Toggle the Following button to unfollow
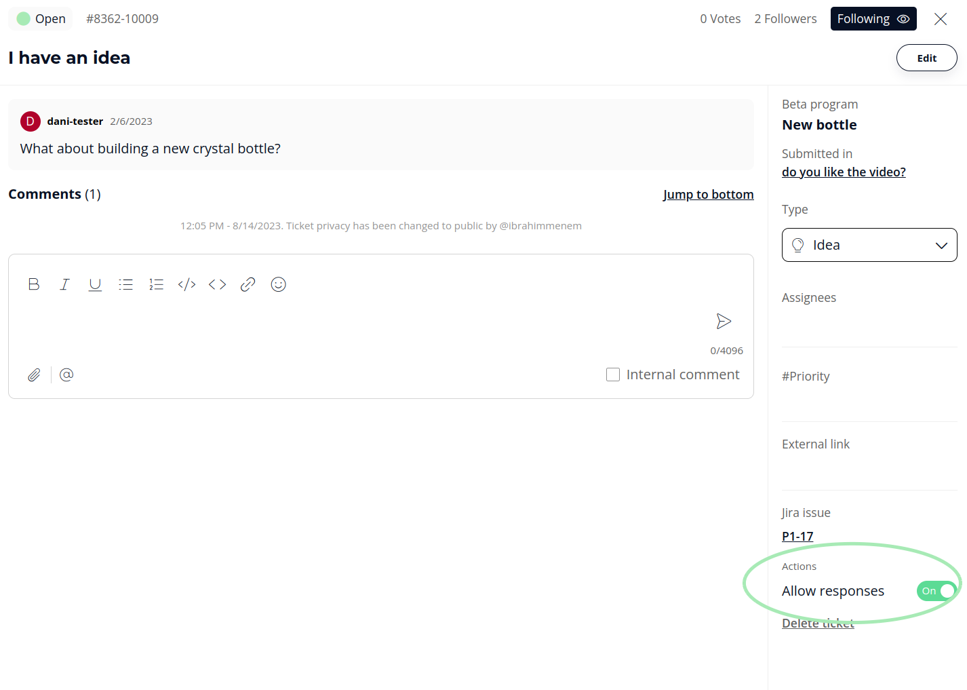967x690 pixels. coord(873,19)
